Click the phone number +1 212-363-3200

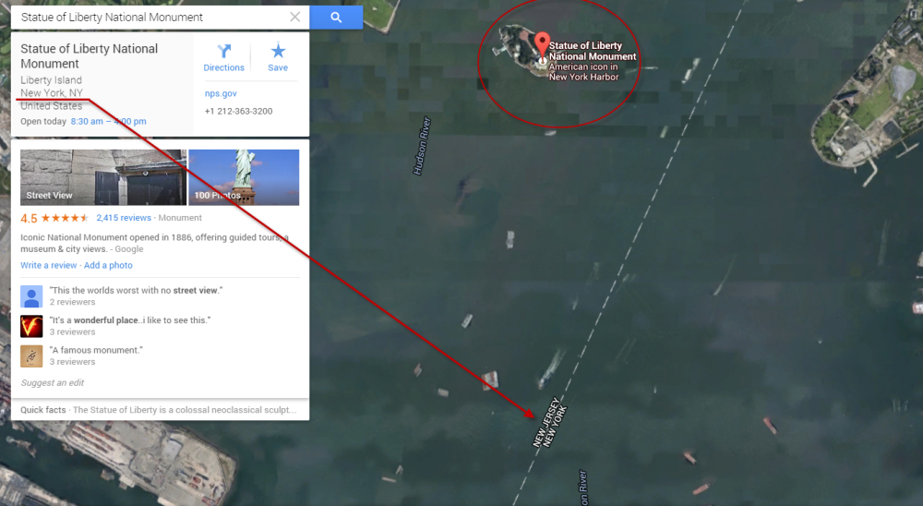tap(238, 111)
